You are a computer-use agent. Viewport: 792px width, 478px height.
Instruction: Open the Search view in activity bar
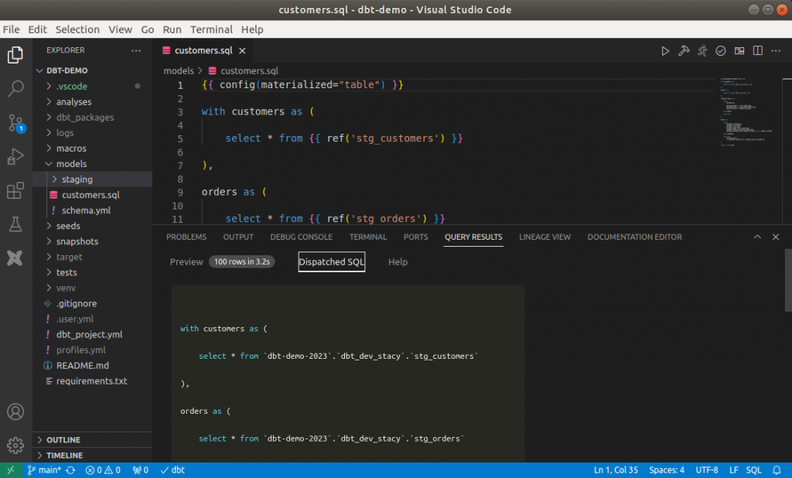pyautogui.click(x=15, y=88)
